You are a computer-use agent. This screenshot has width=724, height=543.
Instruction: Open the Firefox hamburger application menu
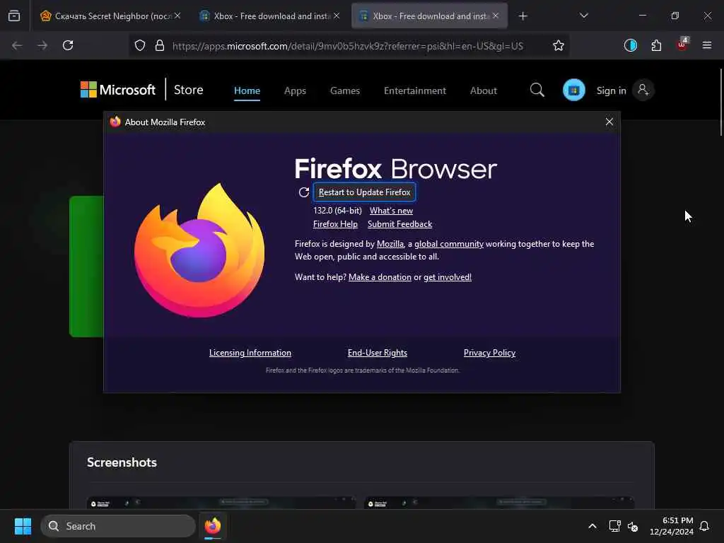[706, 45]
